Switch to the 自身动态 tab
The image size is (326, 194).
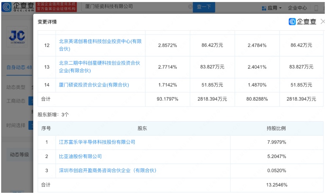click(x=17, y=67)
